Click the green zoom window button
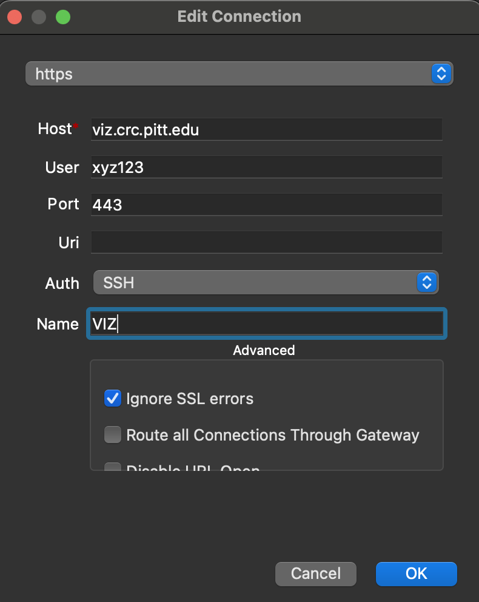The height and width of the screenshot is (602, 479). point(63,17)
